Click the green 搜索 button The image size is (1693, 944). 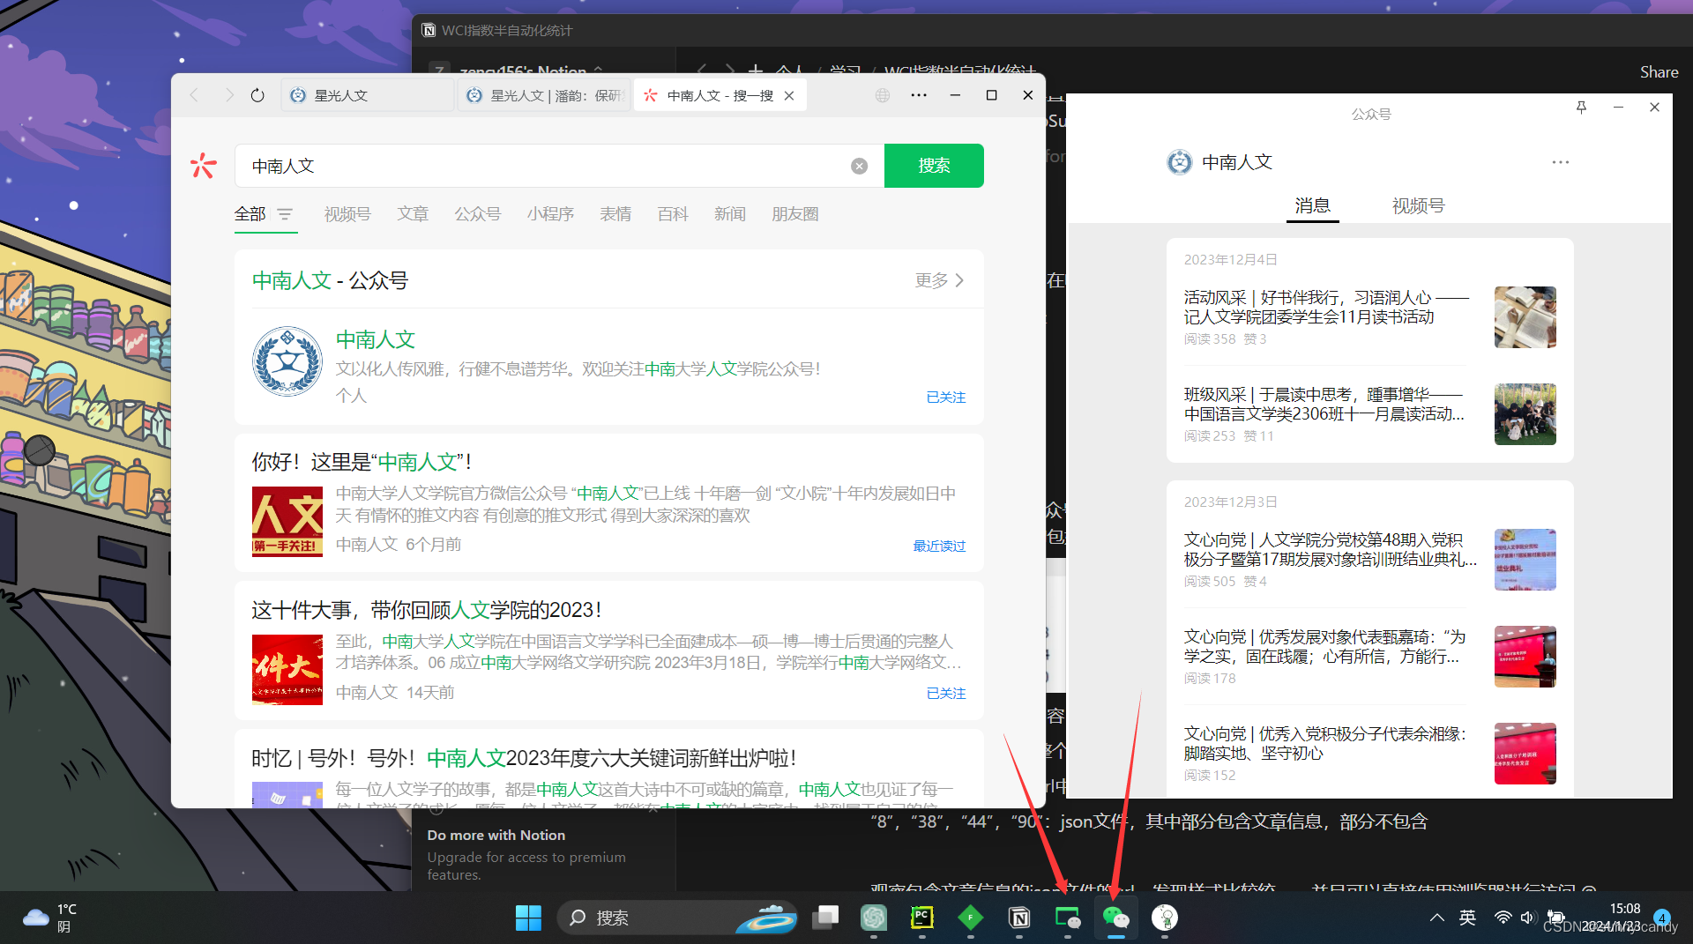point(934,166)
